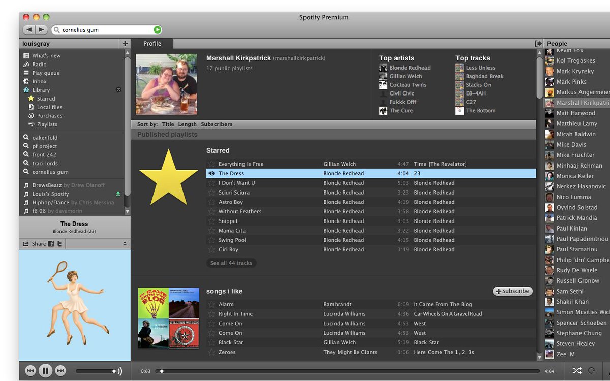Viewport: 610px width, 381px height.
Task: Click the large yellow Starred playlist star
Action: (168, 178)
